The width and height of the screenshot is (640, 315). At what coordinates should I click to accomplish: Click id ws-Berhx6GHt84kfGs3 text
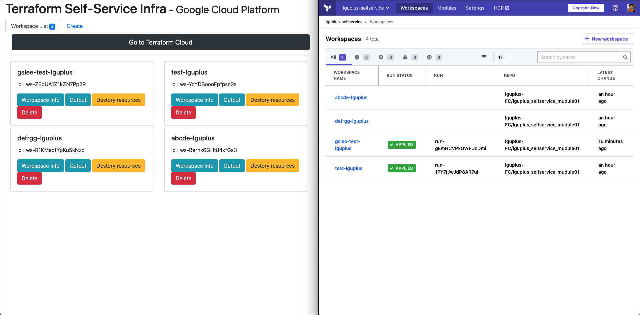click(x=204, y=150)
